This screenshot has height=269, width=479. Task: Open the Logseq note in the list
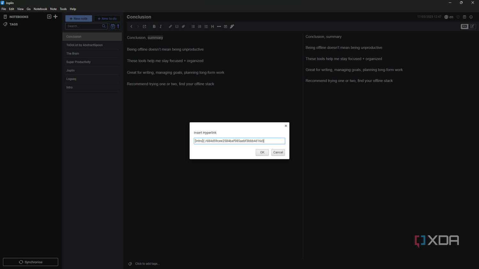pyautogui.click(x=92, y=79)
